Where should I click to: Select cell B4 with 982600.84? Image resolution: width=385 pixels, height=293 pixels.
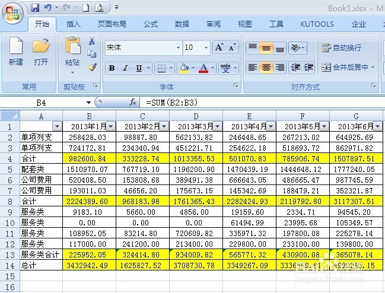click(89, 159)
